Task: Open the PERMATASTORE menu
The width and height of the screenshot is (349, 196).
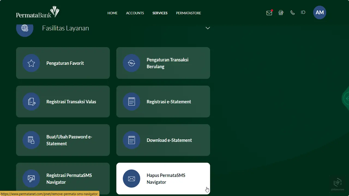Action: [188, 13]
